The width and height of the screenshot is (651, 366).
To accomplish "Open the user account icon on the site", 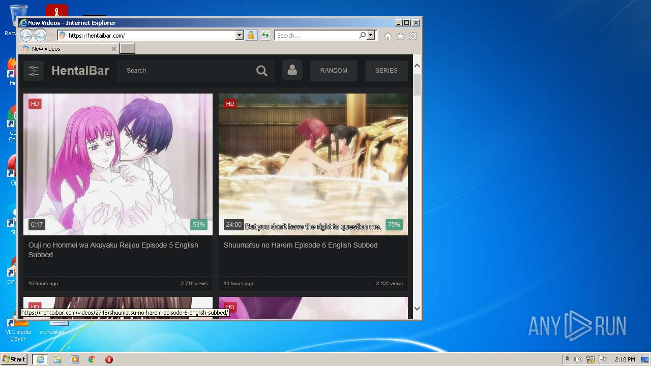I will tap(292, 70).
